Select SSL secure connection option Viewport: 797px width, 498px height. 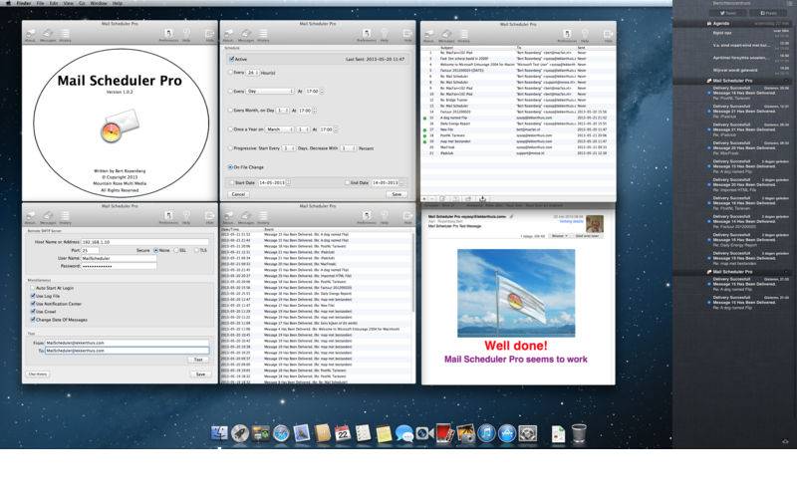coord(176,251)
